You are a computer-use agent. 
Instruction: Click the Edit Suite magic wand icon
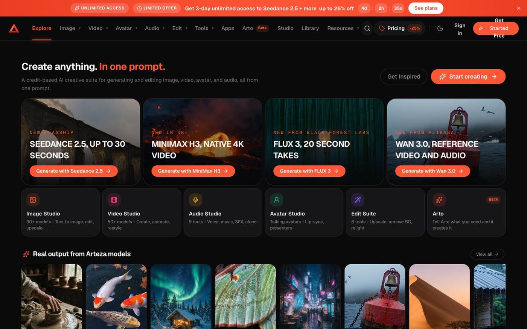[x=358, y=200]
